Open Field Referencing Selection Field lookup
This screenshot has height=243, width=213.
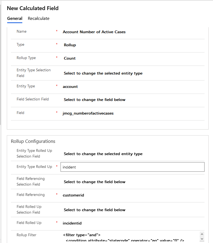click(94, 182)
